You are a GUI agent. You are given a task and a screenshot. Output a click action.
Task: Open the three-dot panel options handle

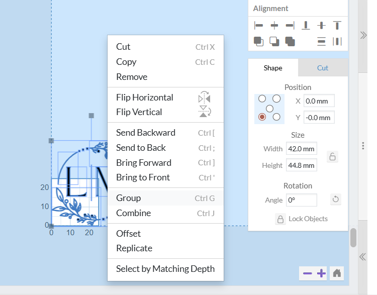pos(362,146)
